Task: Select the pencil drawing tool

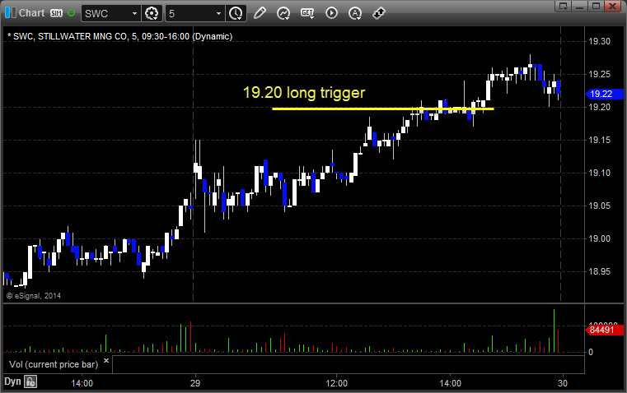Action: [x=260, y=13]
